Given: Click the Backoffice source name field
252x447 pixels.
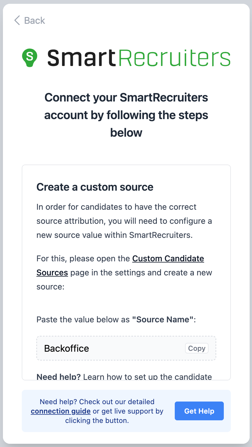Looking at the screenshot, I should (112, 348).
